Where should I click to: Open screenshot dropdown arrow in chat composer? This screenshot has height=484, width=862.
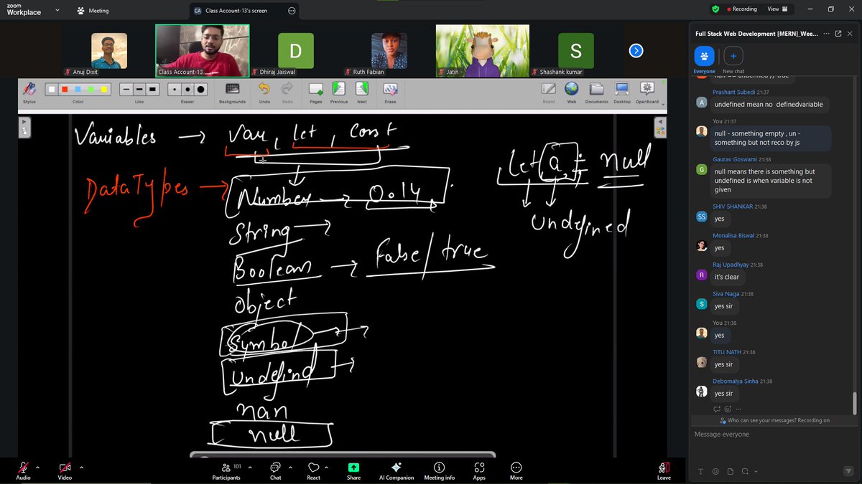pyautogui.click(x=755, y=471)
